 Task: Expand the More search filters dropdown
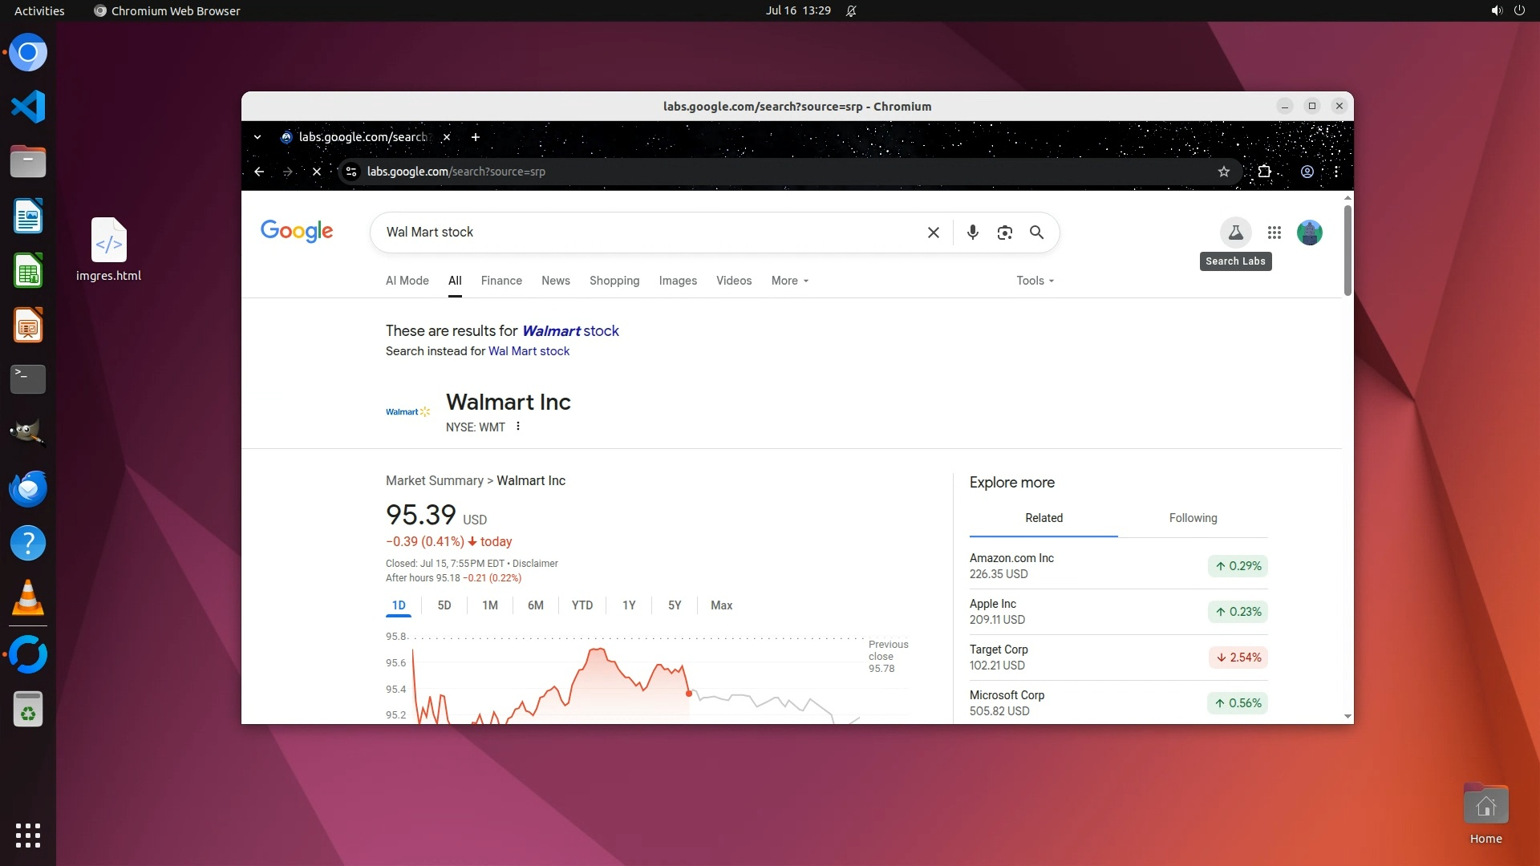(x=789, y=281)
